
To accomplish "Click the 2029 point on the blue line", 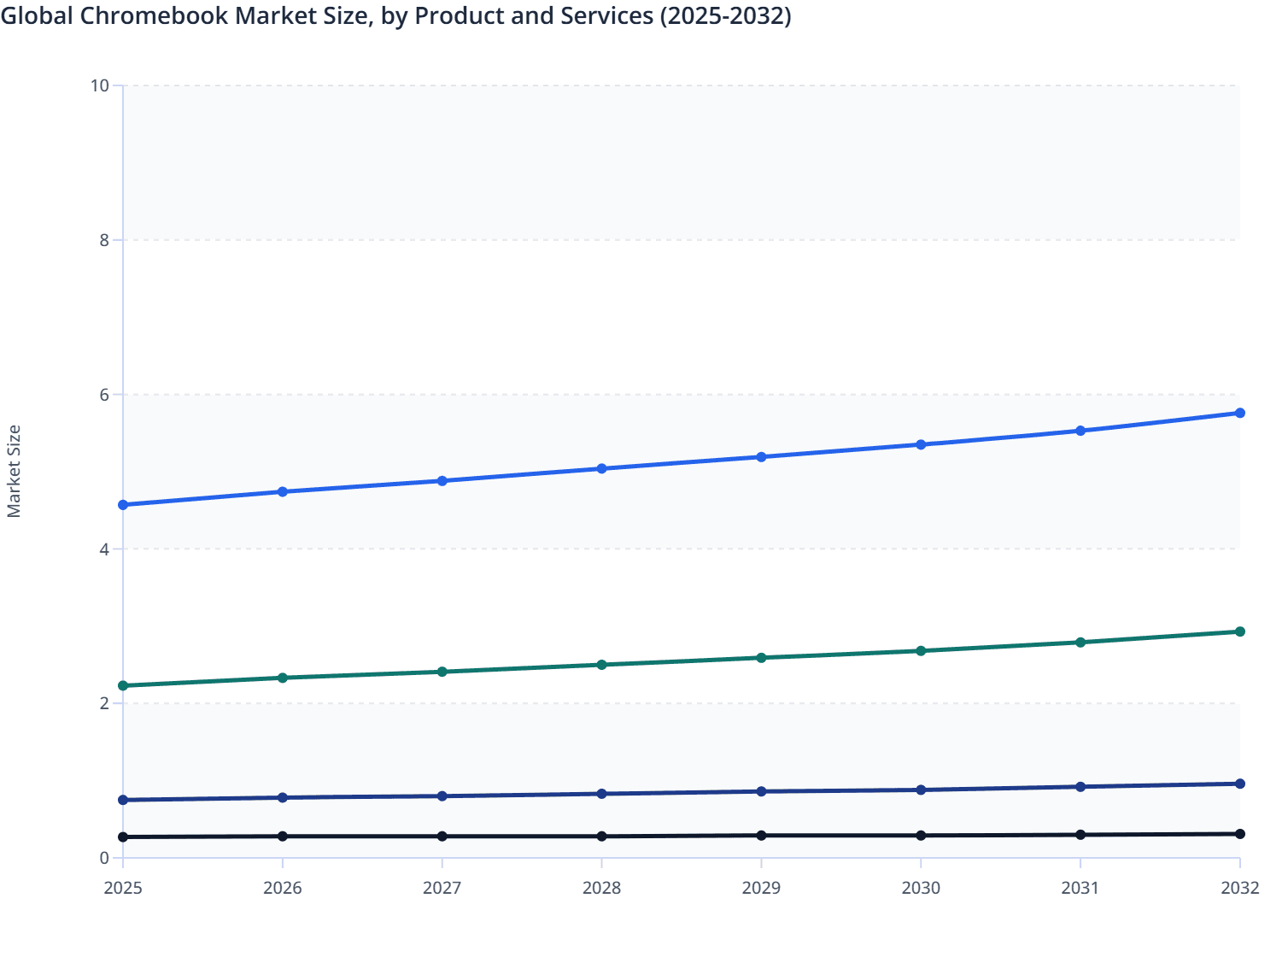I will pyautogui.click(x=761, y=456).
